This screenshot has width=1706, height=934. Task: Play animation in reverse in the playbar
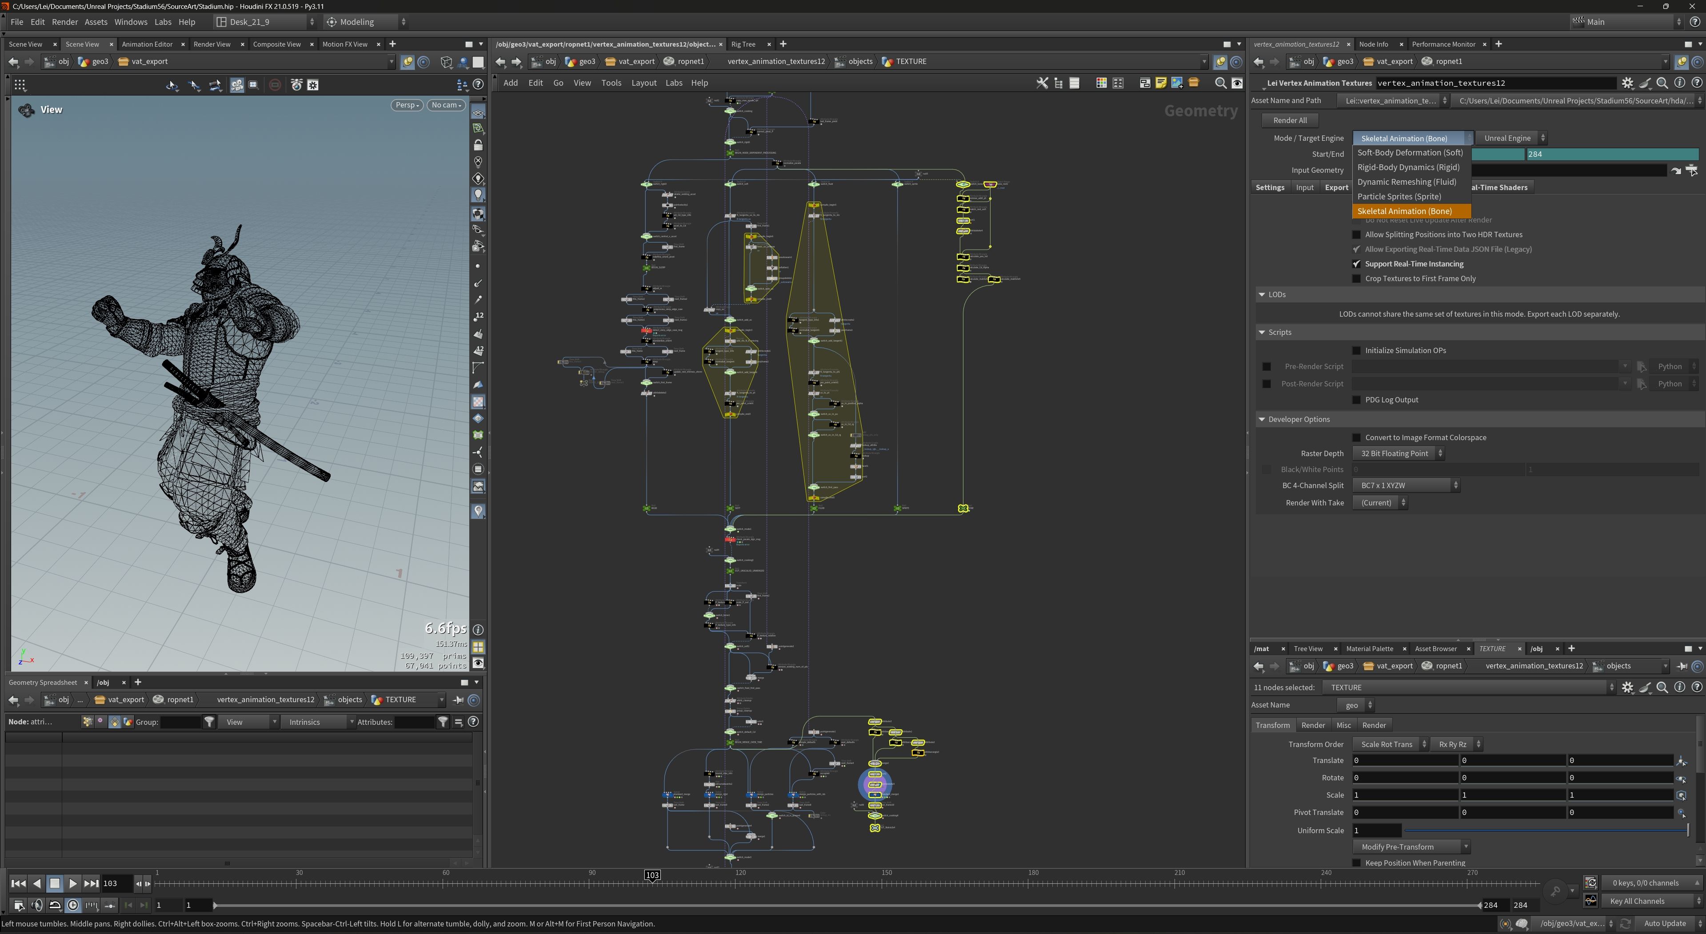[x=37, y=883]
